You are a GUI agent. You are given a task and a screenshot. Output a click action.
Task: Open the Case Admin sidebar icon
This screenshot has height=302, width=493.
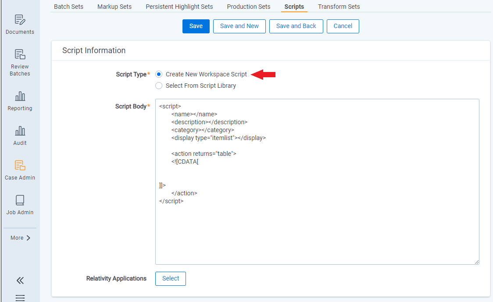tap(20, 165)
